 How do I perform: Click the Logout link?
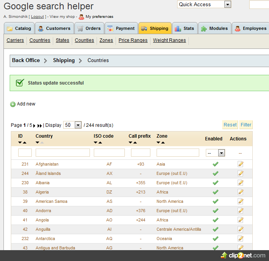coord(37,17)
